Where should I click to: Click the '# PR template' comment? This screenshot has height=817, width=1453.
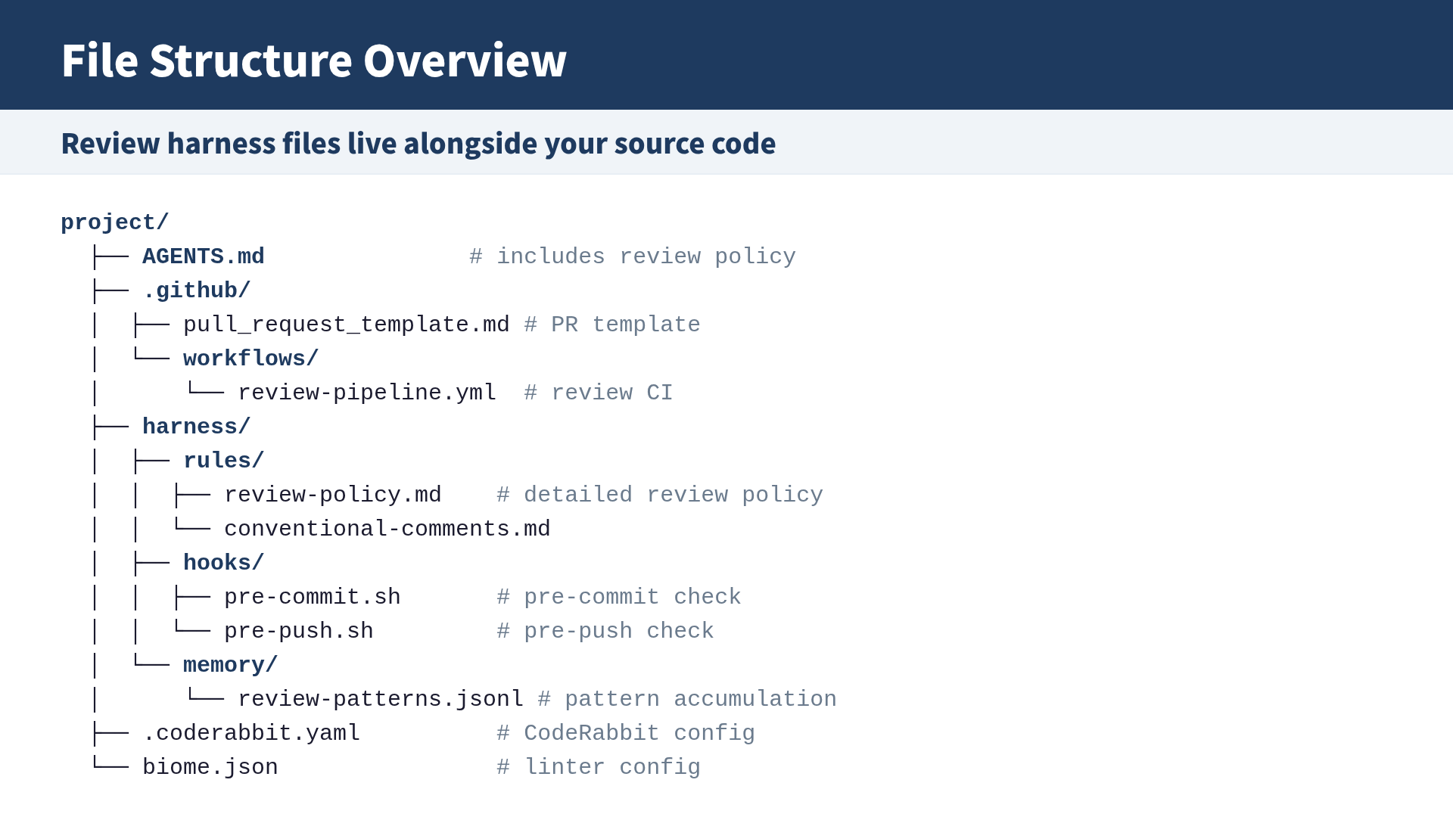(612, 325)
